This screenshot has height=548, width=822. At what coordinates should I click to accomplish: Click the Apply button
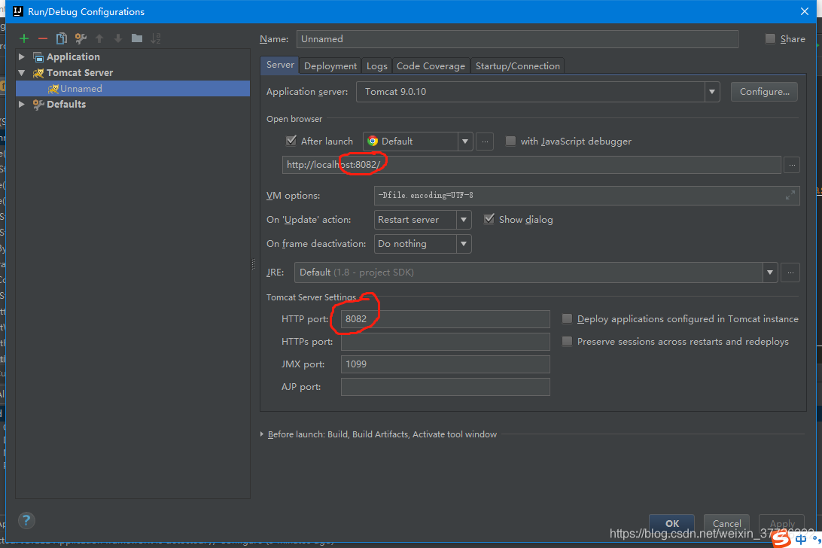(x=781, y=523)
